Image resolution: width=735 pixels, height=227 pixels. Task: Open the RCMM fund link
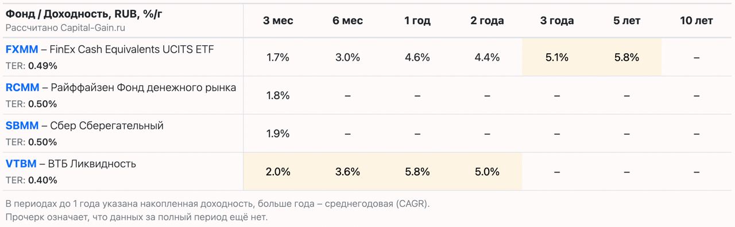pyautogui.click(x=22, y=88)
